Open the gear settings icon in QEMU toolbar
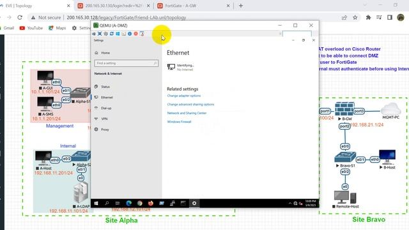The width and height of the screenshot is (409, 230). (105, 34)
